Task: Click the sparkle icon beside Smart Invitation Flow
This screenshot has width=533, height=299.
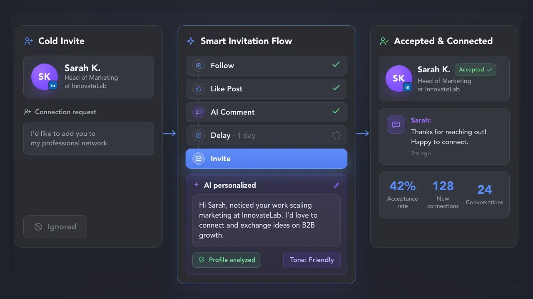Action: click(x=191, y=41)
